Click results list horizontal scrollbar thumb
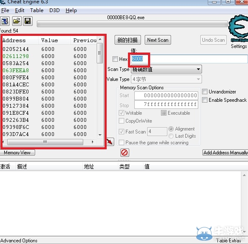 (x=45, y=142)
